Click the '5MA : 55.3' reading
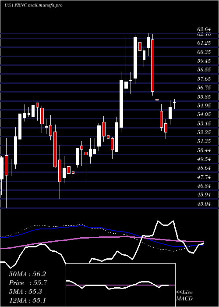This screenshot has height=307, width=219. (x=25, y=291)
